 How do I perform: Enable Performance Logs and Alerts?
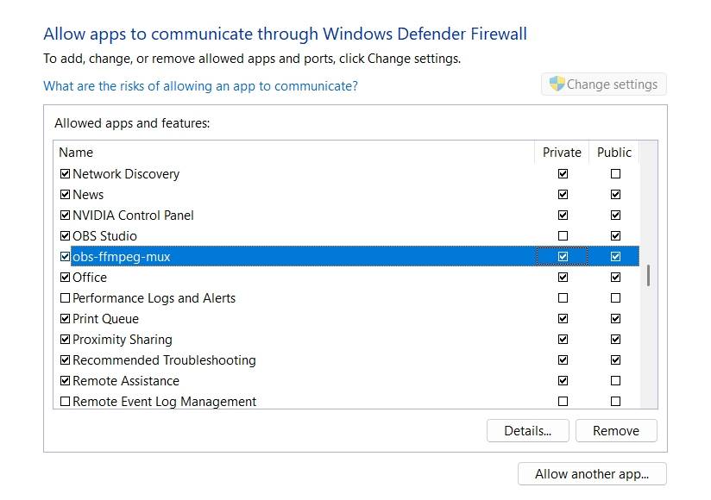tap(65, 297)
